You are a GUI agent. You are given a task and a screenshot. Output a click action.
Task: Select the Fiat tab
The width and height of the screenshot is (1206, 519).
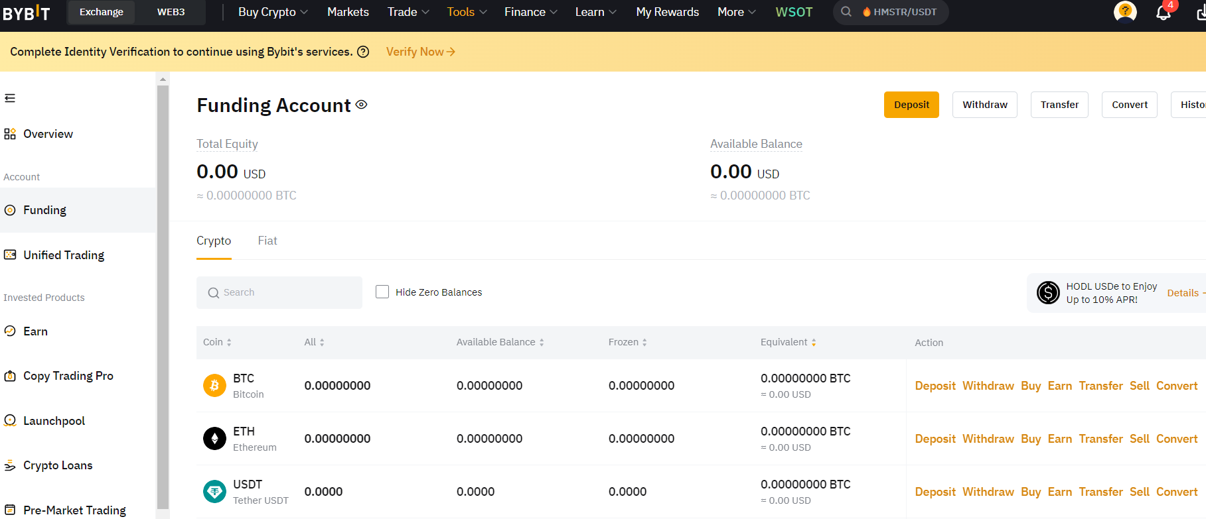click(267, 241)
